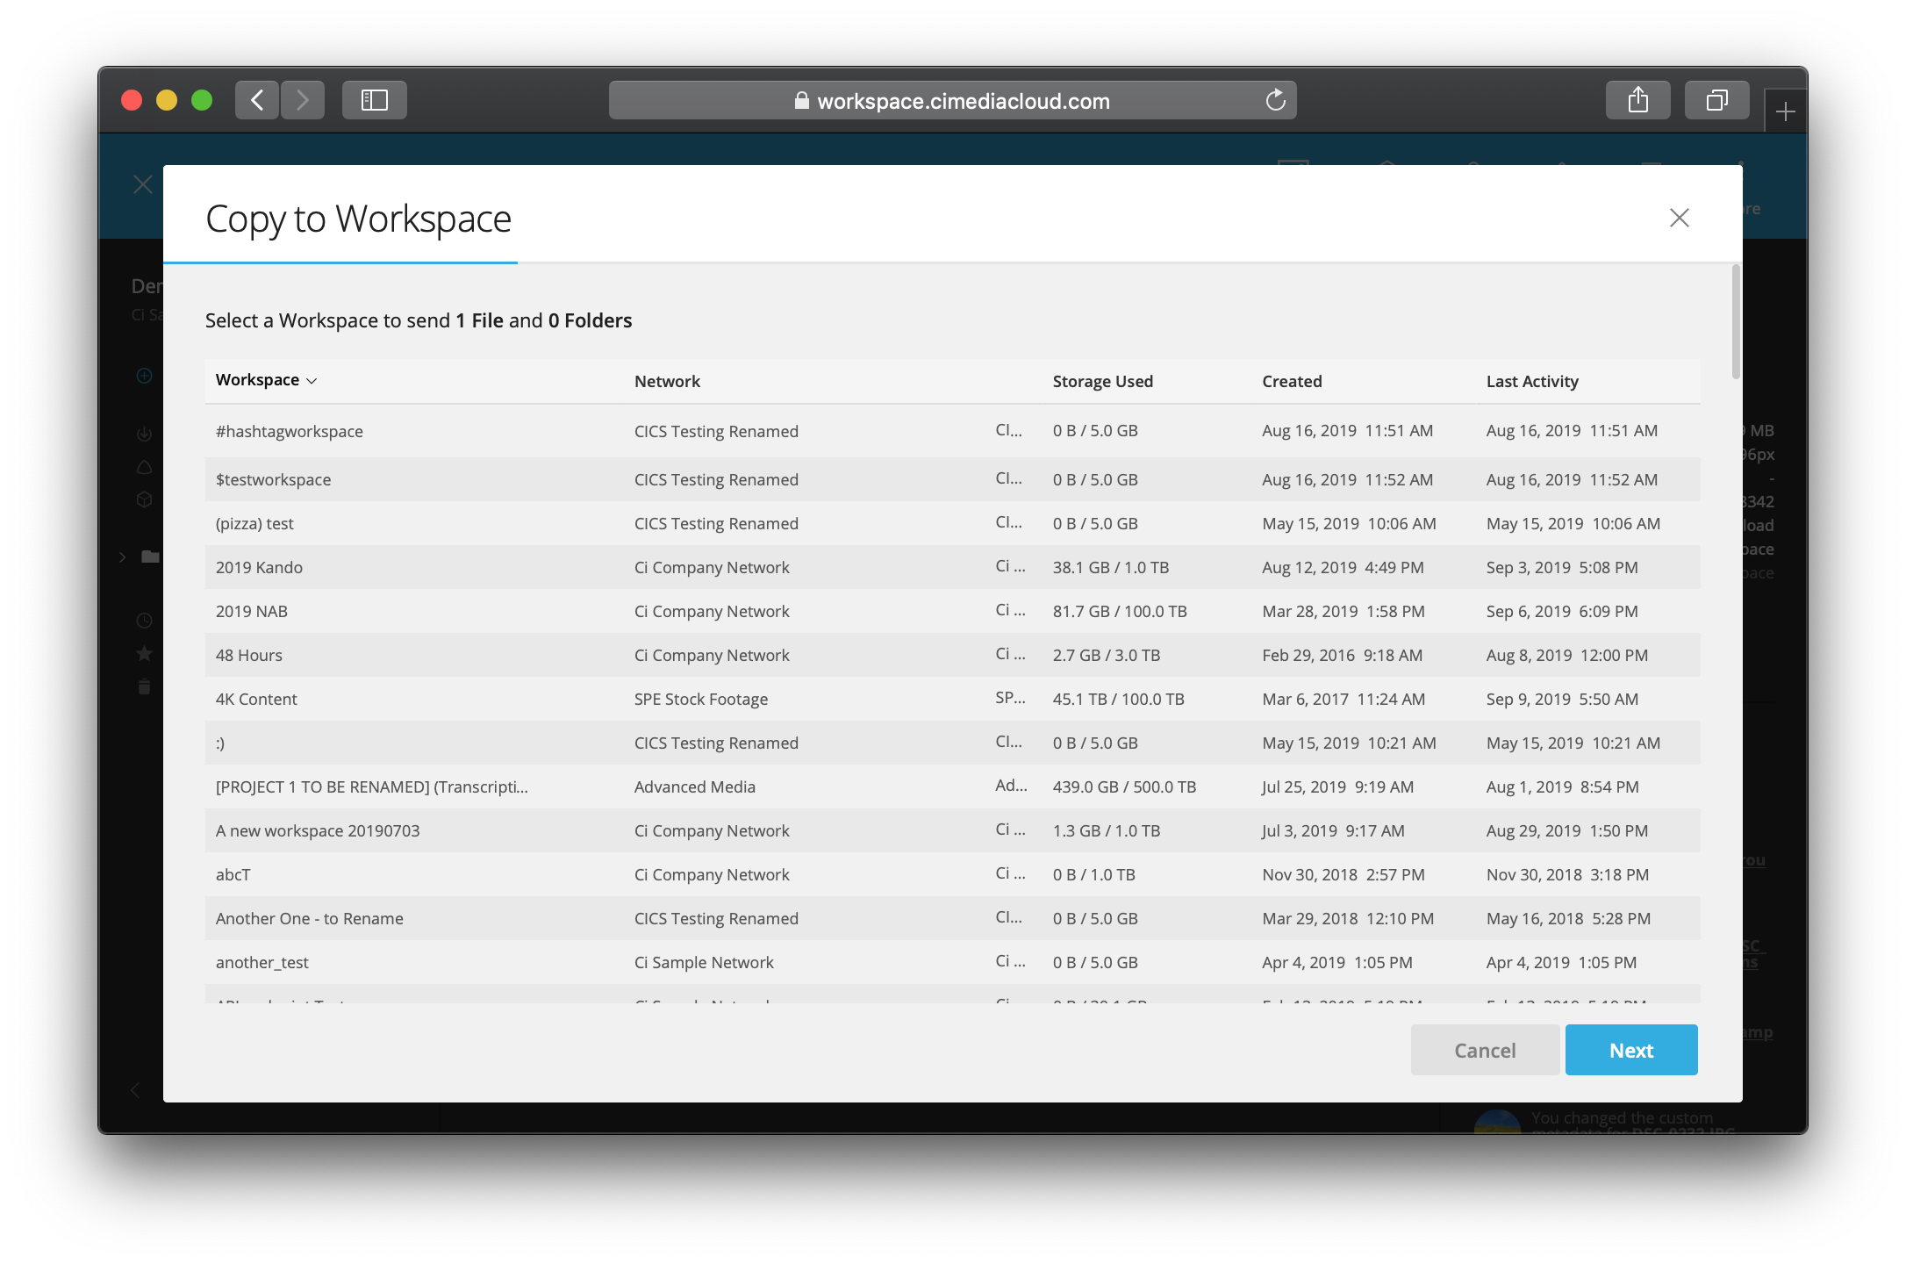Image resolution: width=1906 pixels, height=1264 pixels.
Task: Click the folder icon in the left sidebar
Action: coord(150,557)
